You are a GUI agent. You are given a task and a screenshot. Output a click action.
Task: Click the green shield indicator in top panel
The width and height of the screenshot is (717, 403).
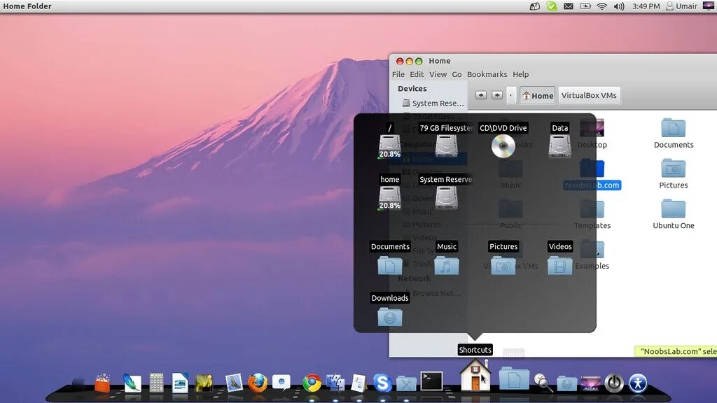point(552,6)
